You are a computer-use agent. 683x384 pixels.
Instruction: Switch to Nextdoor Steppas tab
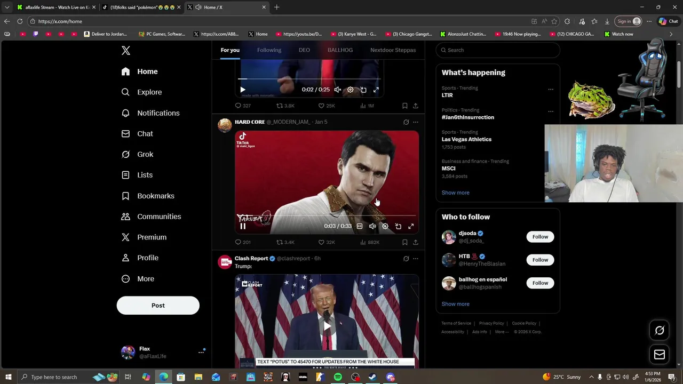[393, 50]
